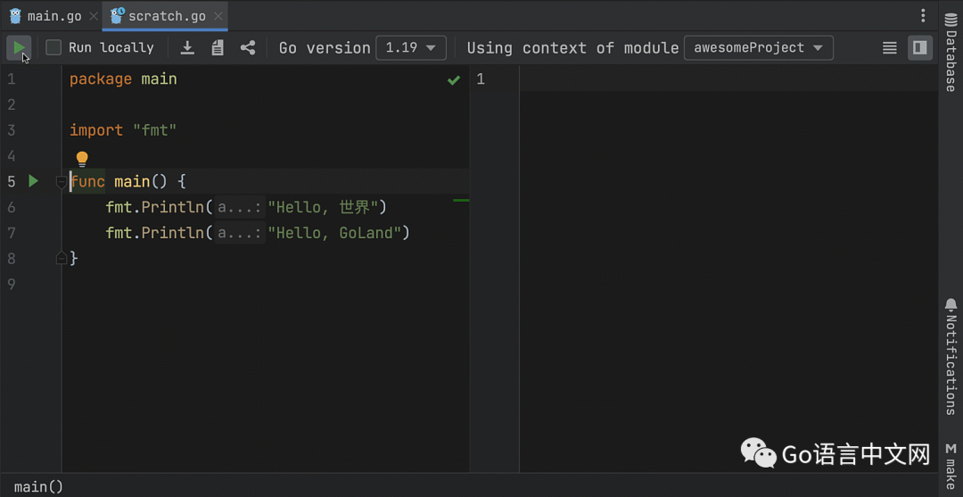The image size is (963, 497).
Task: Click the share icon in the toolbar
Action: [x=248, y=48]
